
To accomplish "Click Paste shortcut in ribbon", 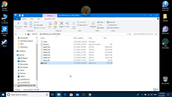I will (x=40, y=28).
